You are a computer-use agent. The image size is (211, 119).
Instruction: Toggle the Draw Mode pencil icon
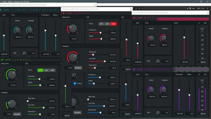(187, 8)
